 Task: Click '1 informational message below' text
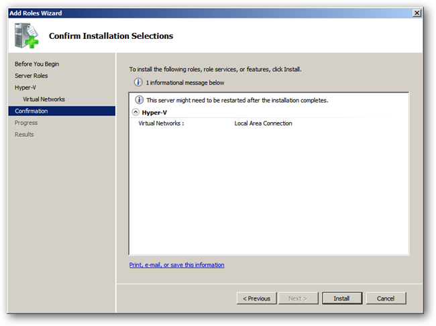pyautogui.click(x=185, y=83)
